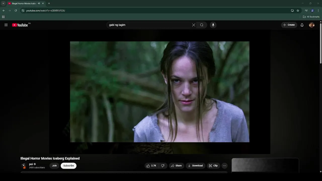
Task: Click the scrollbar up arrow
Action: point(321,22)
